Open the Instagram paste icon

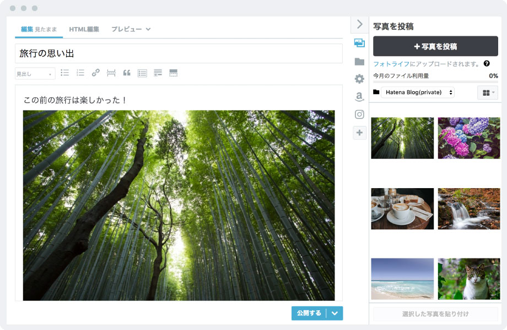[x=359, y=114]
